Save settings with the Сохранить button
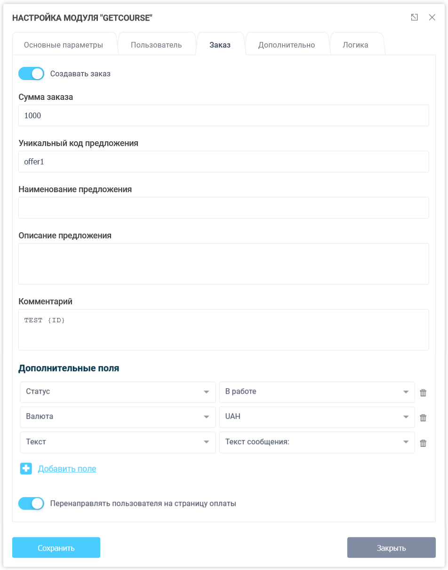Image resolution: width=448 pixels, height=570 pixels. tap(56, 547)
